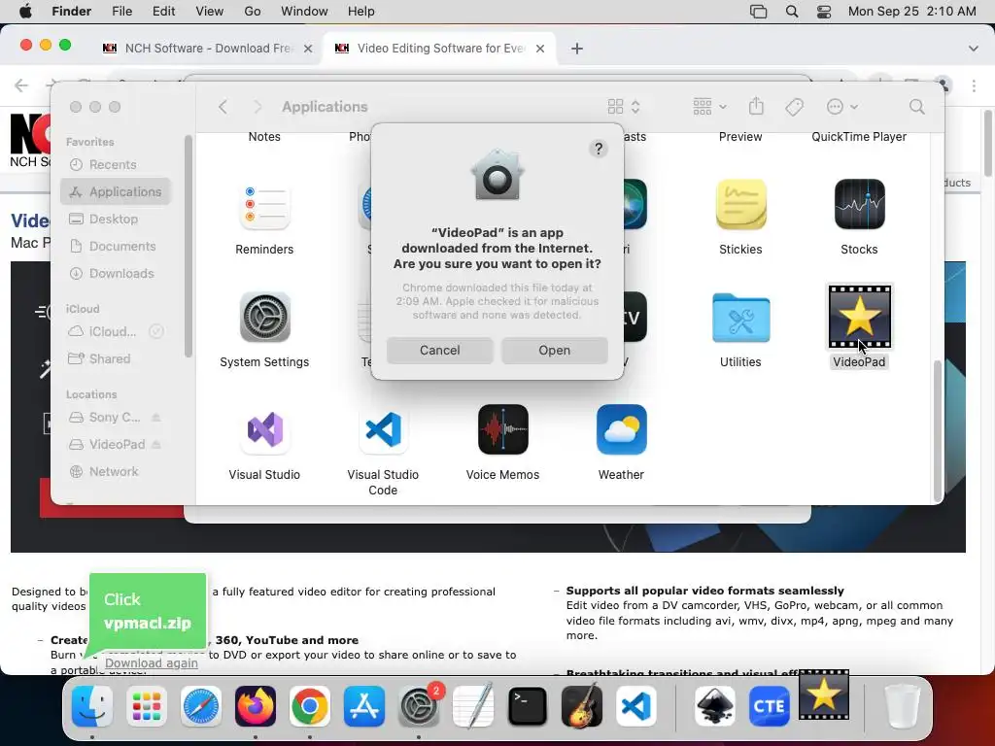Cancel opening VideoPad
The height and width of the screenshot is (746, 995).
440,350
